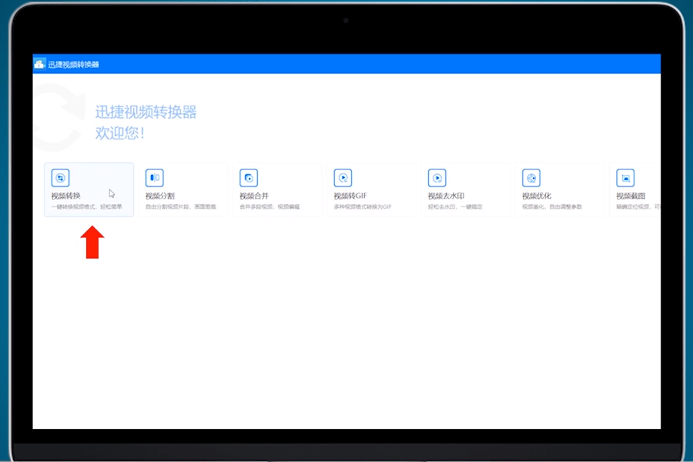Viewport: 693px width, 462px height.
Task: Click the 欢迎您! greeting text
Action: [x=120, y=132]
